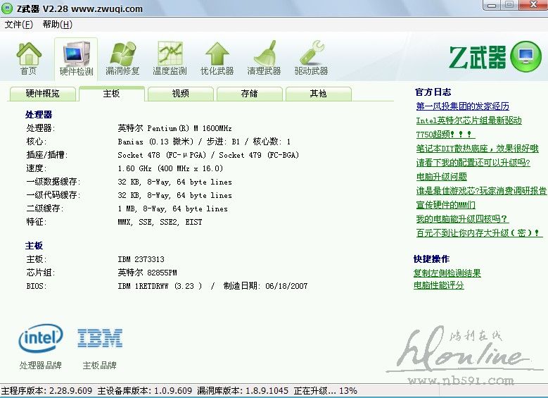Click the 处理器 section heading
This screenshot has width=548, height=398.
click(39, 114)
